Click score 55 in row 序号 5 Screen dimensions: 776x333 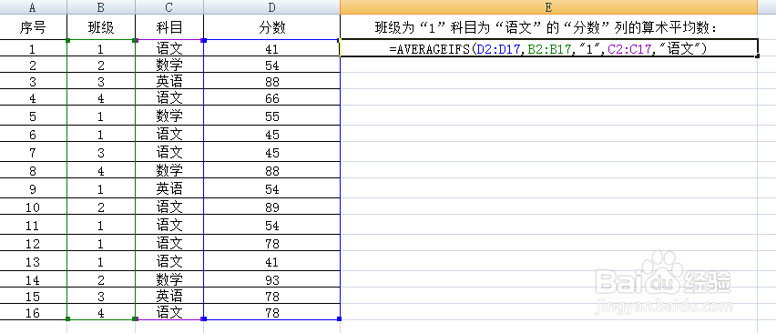[271, 116]
